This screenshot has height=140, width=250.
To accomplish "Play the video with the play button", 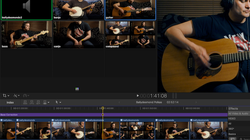I will 137,96.
